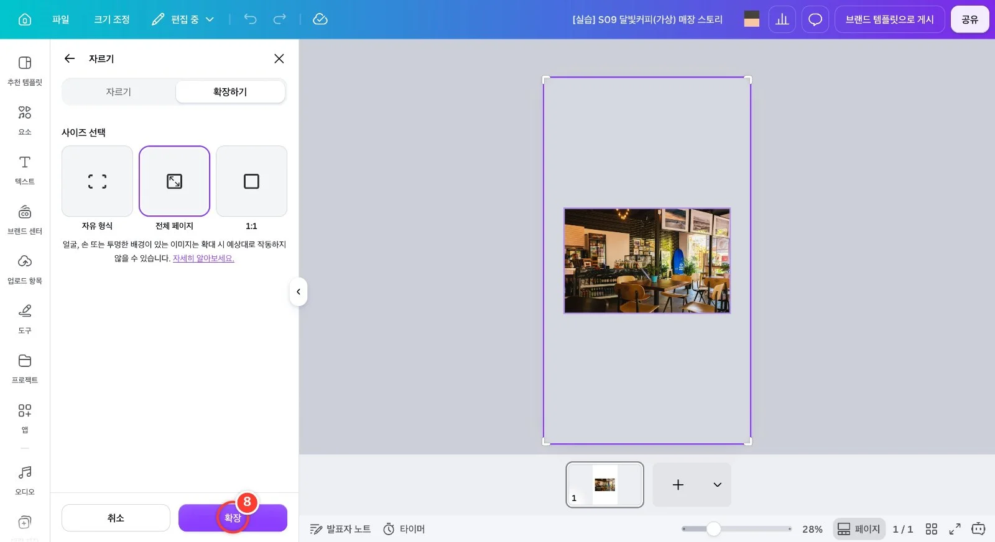This screenshot has width=995, height=542.
Task: Open the 편집 중 mode dropdown
Action: (183, 19)
